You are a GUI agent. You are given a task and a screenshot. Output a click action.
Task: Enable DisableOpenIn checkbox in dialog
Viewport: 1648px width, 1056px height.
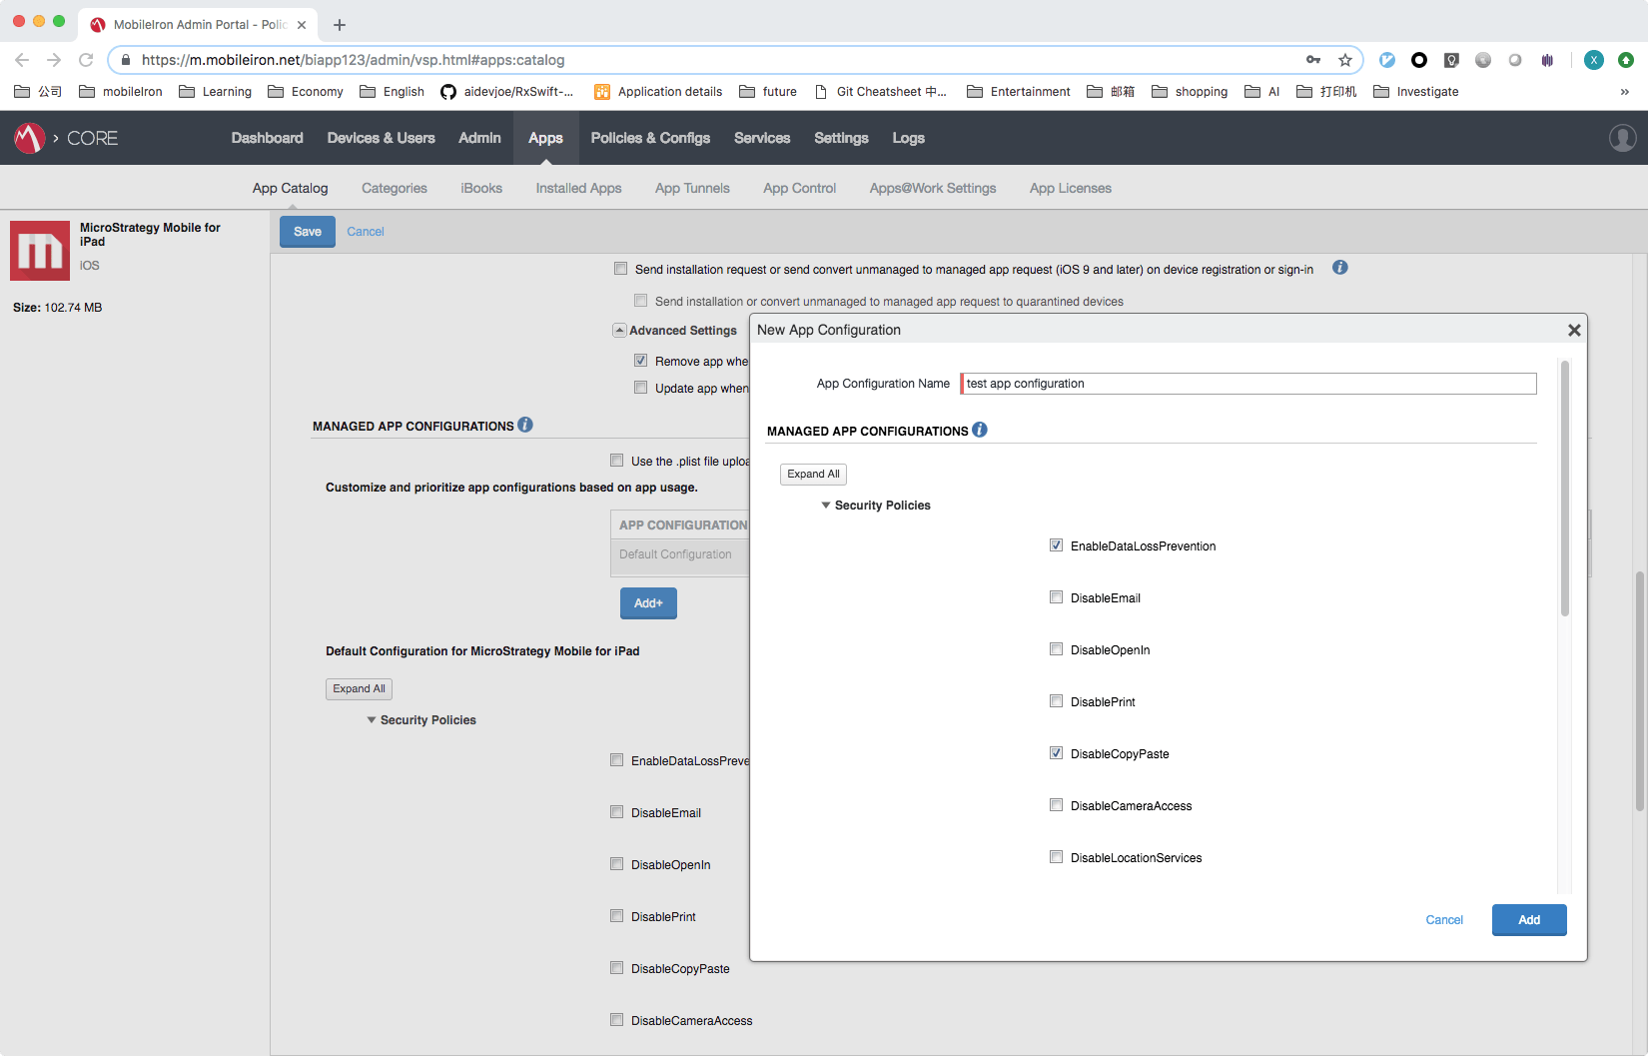pyautogui.click(x=1056, y=649)
